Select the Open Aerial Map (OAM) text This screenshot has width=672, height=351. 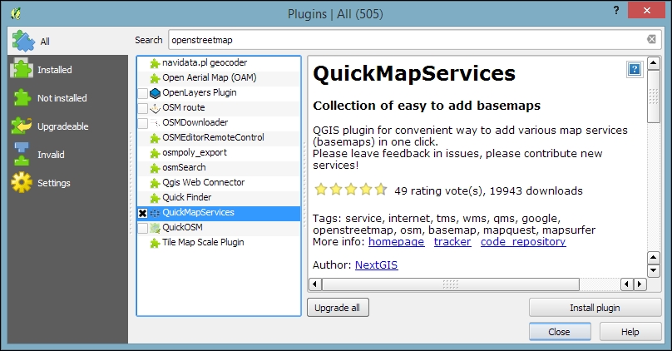tap(210, 77)
